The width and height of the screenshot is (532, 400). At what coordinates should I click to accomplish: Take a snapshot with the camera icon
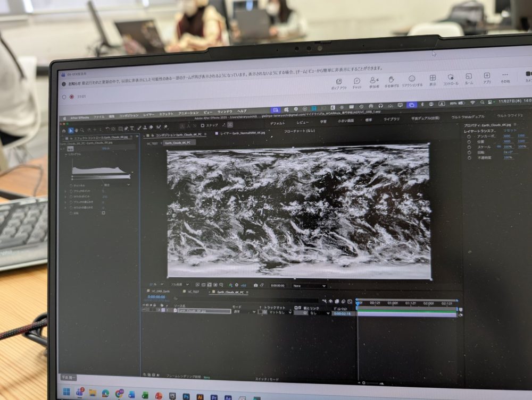[256, 285]
